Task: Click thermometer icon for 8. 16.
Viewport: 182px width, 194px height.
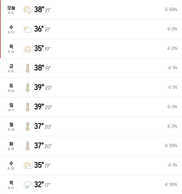Action: click(x=28, y=88)
